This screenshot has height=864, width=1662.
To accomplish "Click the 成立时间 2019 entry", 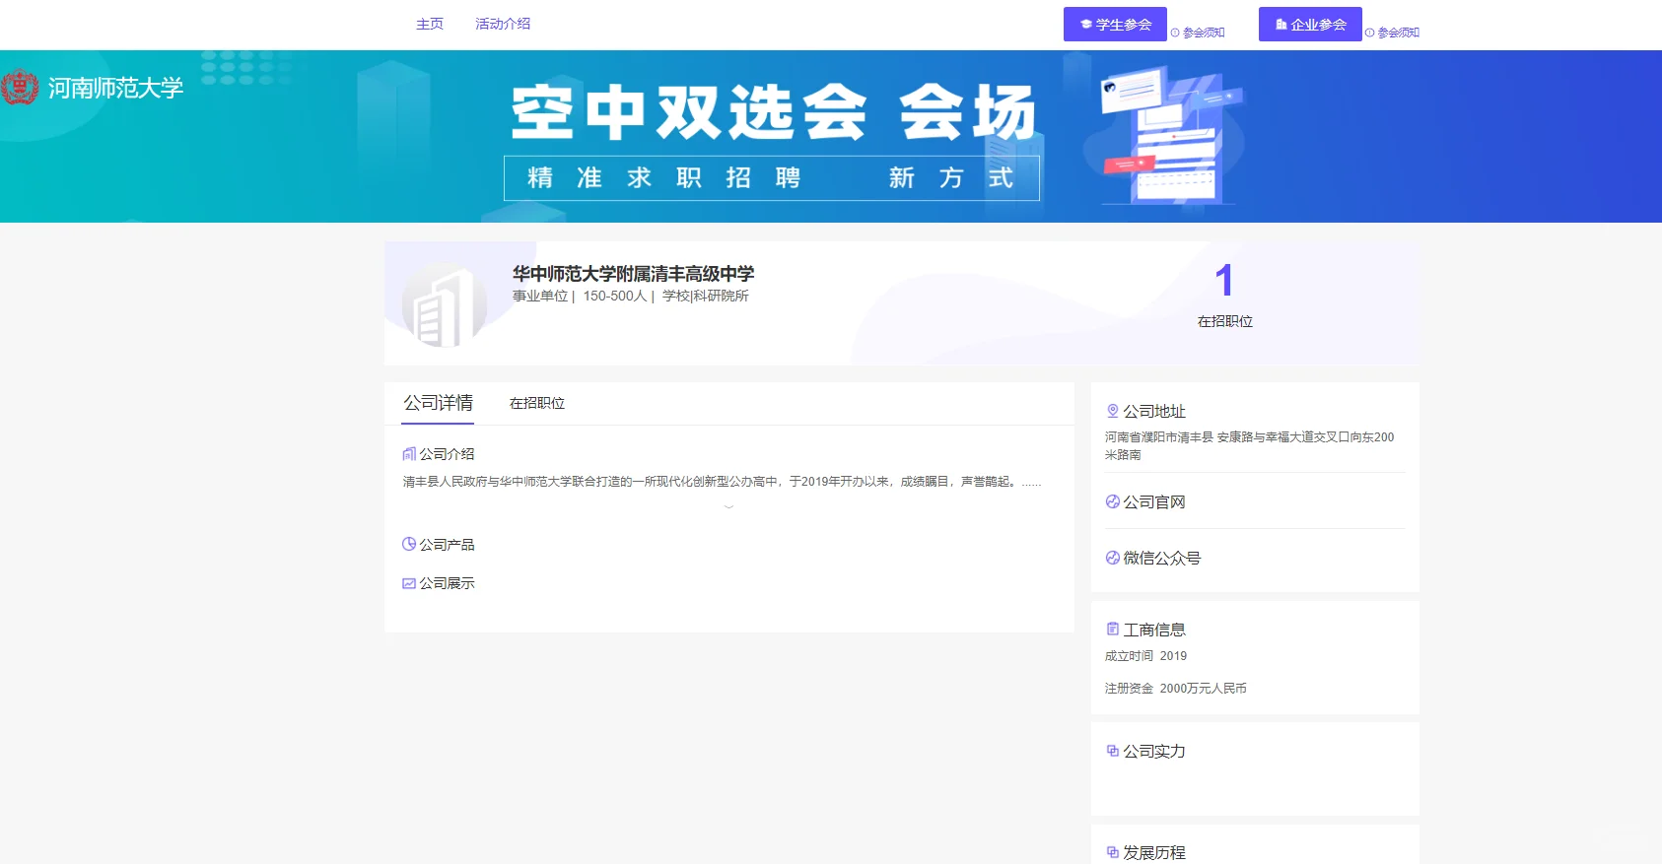I will pyautogui.click(x=1145, y=656).
